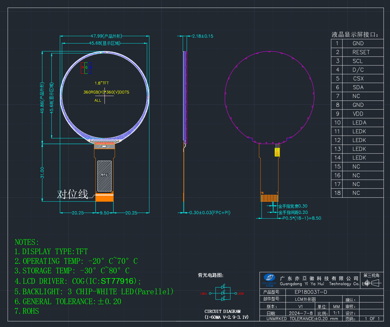Select the VDD pin name in table
Viewport: 390px width, 327px height.
(x=358, y=114)
